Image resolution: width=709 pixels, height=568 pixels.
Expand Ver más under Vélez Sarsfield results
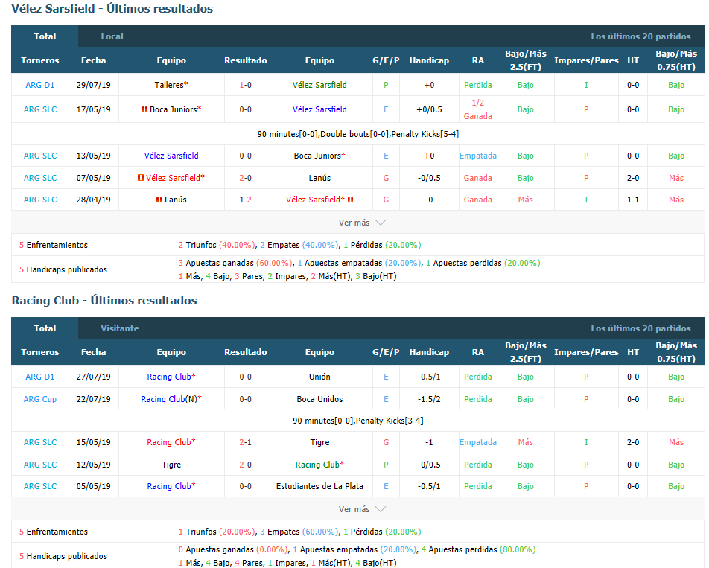(x=361, y=223)
